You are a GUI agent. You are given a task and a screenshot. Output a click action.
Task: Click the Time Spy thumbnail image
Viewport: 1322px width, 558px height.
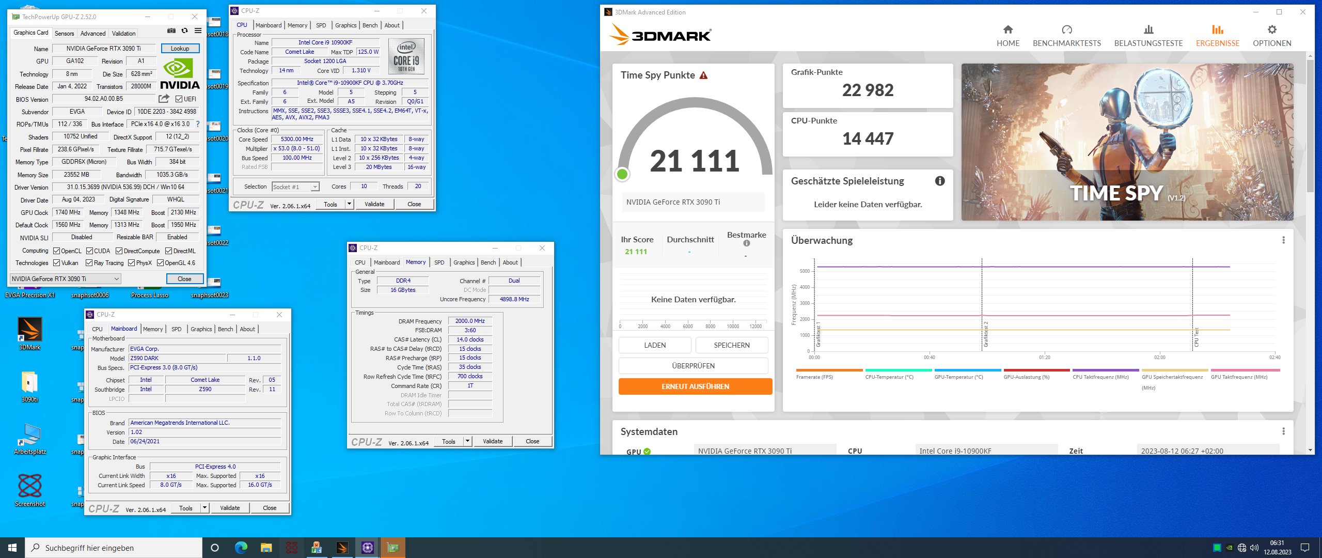(1127, 142)
